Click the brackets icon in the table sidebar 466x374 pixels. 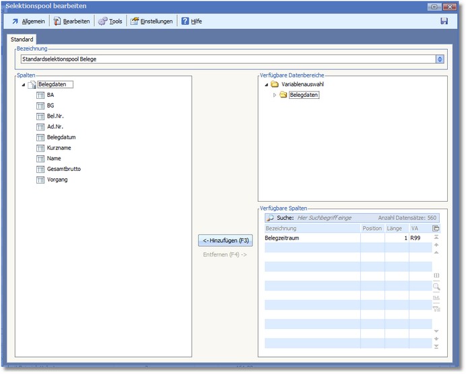tap(436, 275)
